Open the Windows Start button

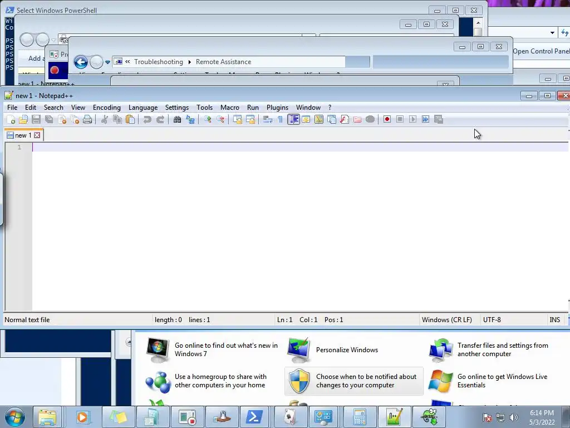point(15,417)
